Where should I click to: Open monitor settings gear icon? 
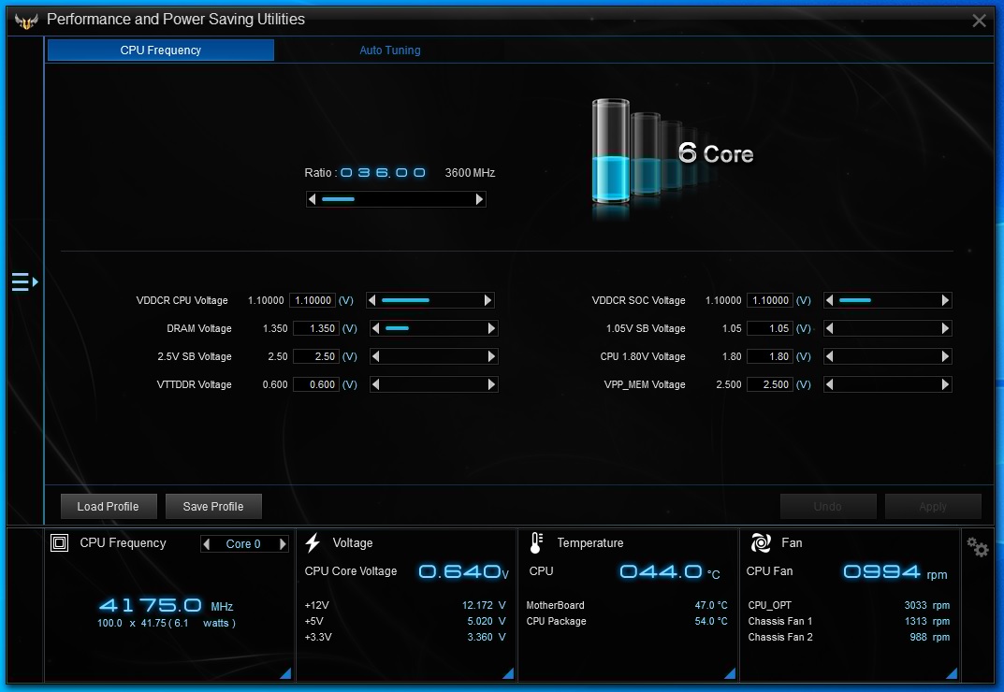[x=978, y=548]
